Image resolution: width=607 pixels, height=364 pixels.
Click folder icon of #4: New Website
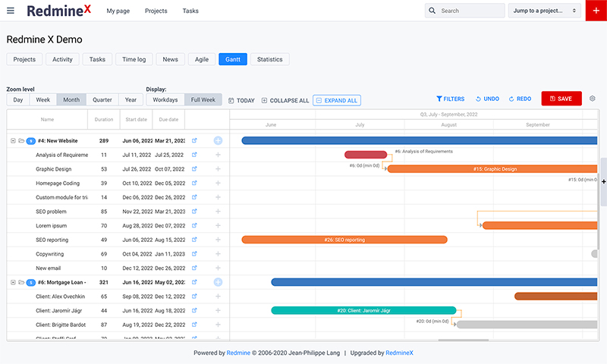click(x=21, y=141)
